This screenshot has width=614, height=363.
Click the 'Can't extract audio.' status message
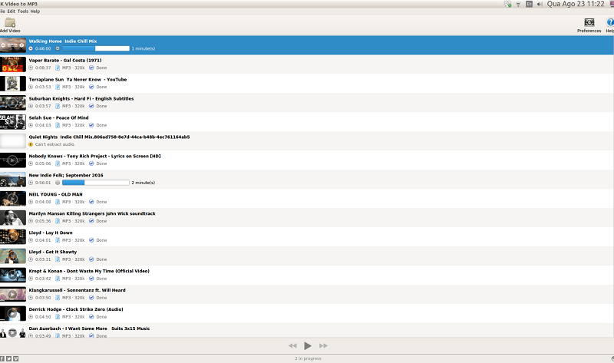click(x=54, y=144)
